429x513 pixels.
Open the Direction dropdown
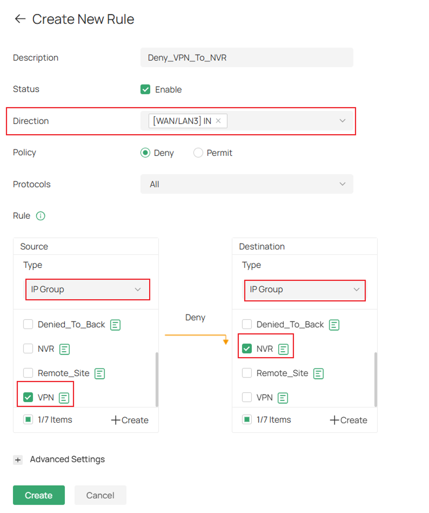(x=247, y=121)
